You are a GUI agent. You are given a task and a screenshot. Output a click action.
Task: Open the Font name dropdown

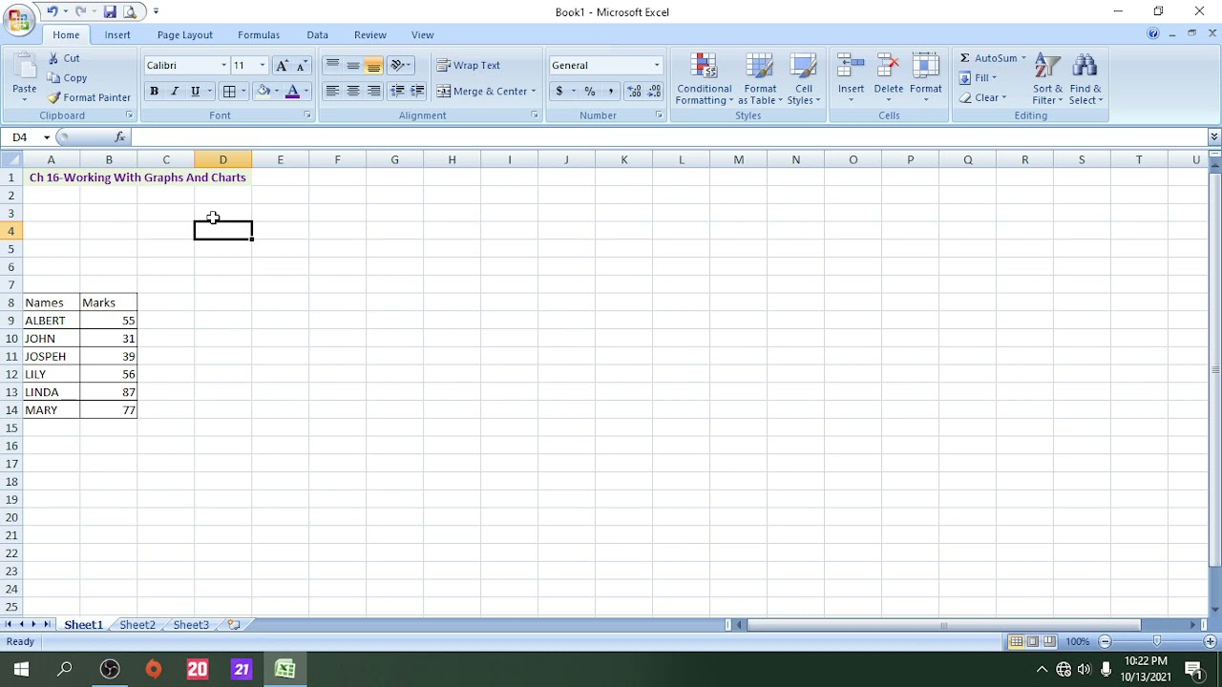pyautogui.click(x=224, y=65)
